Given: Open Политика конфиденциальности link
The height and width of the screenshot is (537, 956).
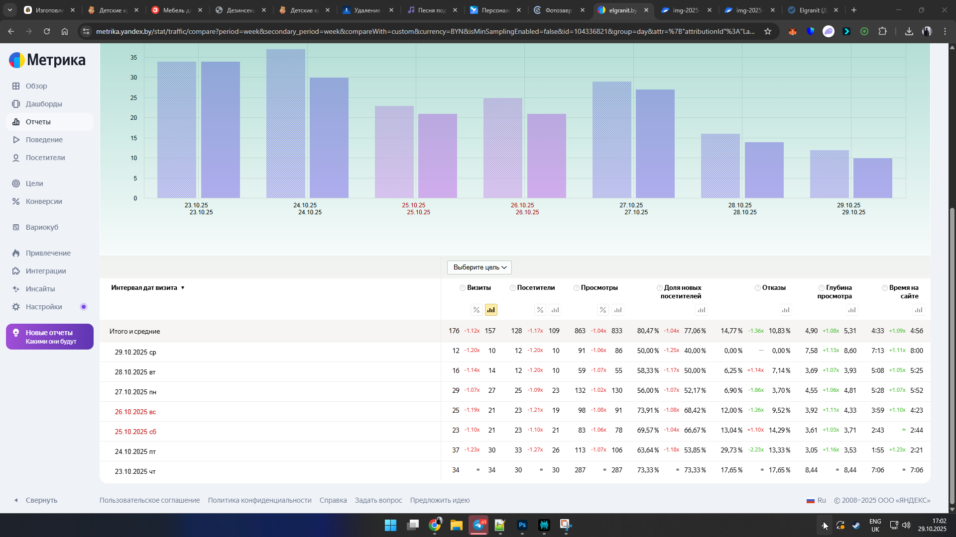Looking at the screenshot, I should (259, 500).
